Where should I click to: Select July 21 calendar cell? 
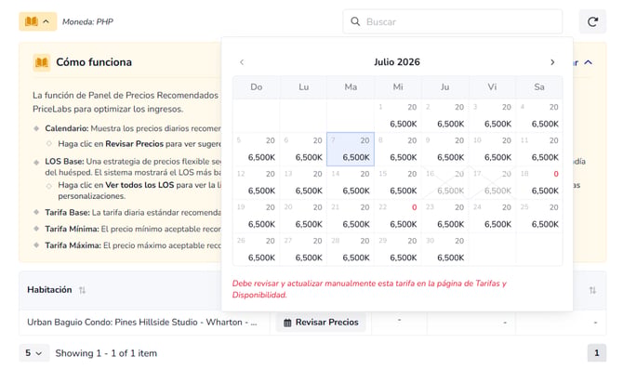tap(351, 216)
